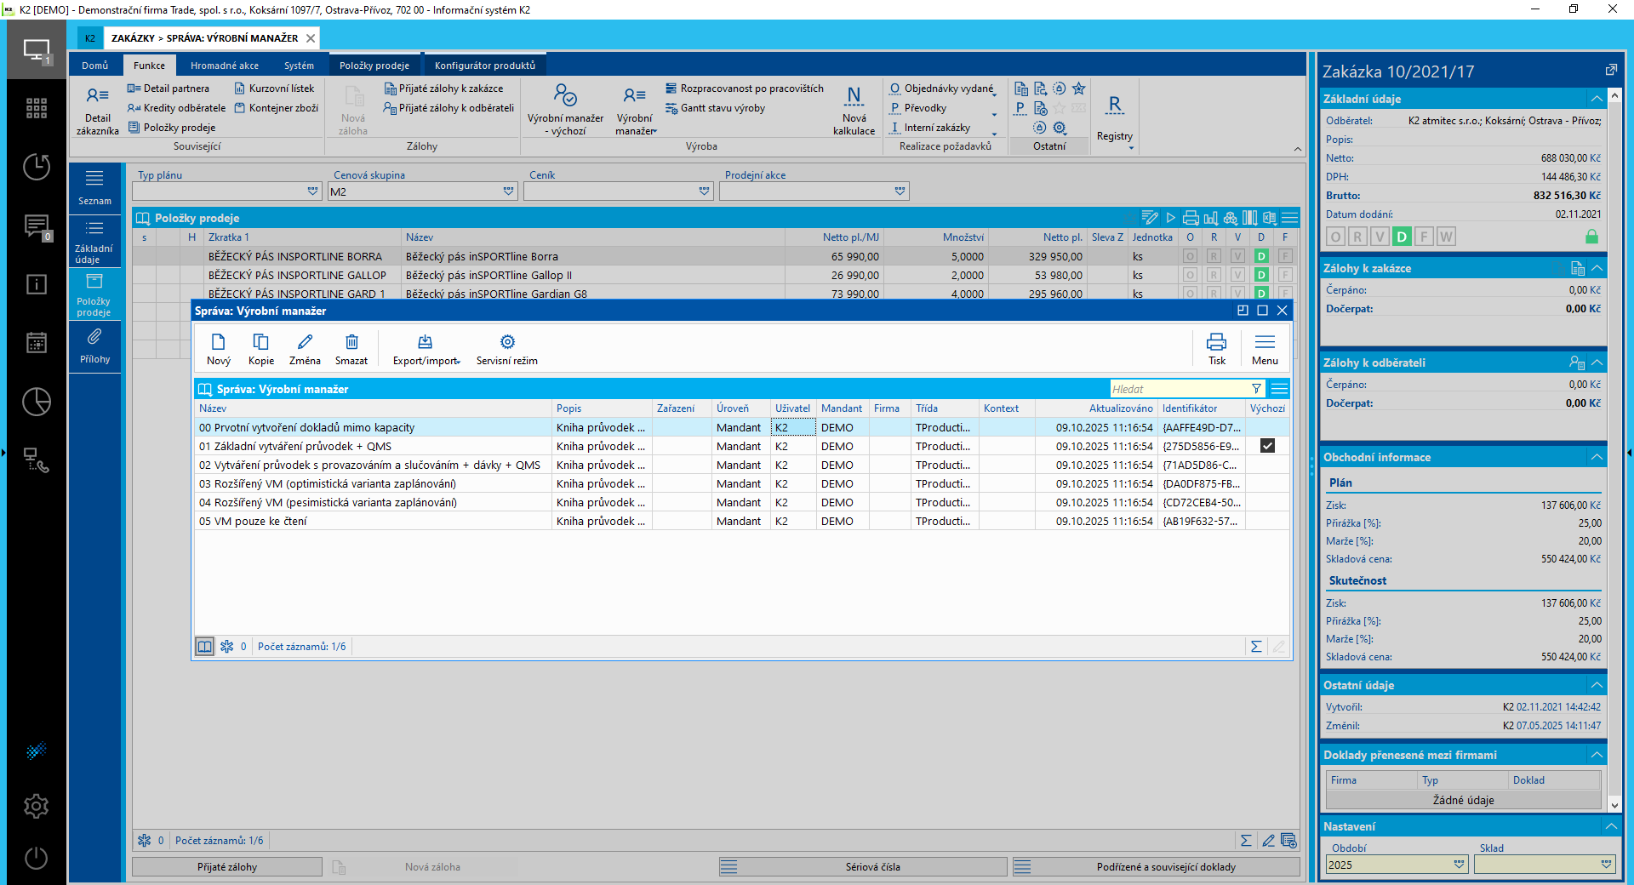Viewport: 1634px width, 885px height.
Task: Open the Konfigurátor produktů tab
Action: point(484,66)
